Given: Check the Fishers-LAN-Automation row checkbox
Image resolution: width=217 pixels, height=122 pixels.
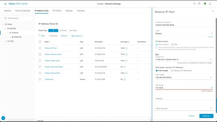Looking at the screenshot, I should 40,67.
